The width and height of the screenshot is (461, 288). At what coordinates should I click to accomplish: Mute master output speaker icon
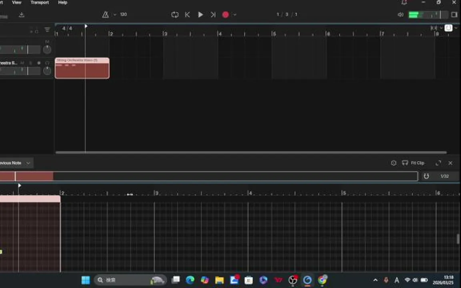tap(401, 14)
